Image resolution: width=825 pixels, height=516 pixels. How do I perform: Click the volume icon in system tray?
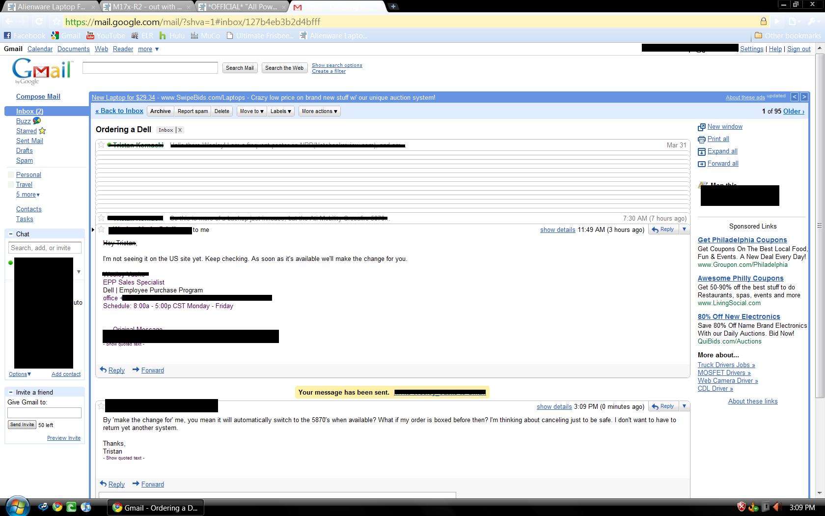click(x=777, y=507)
